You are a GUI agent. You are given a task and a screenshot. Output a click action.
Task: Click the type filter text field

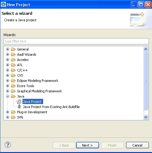76,41
